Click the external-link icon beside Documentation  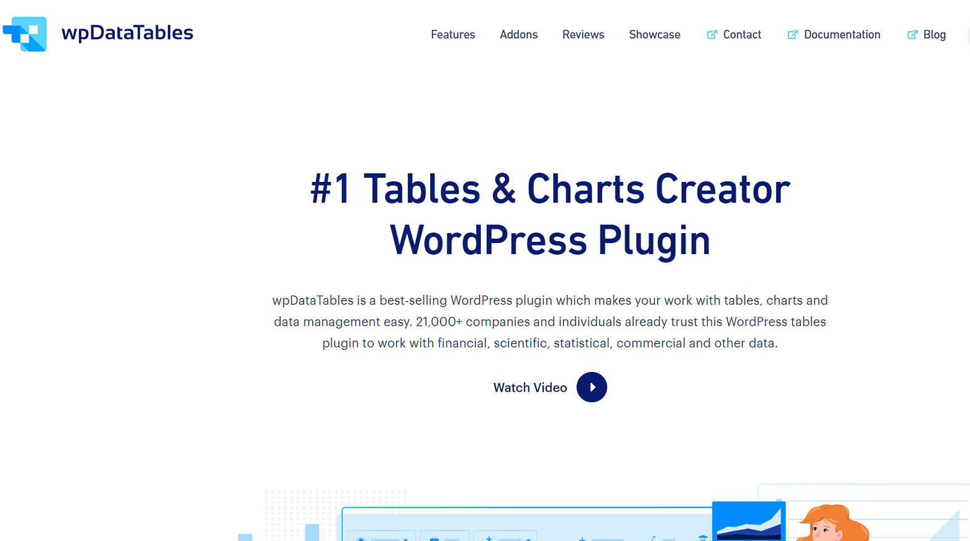coord(793,35)
